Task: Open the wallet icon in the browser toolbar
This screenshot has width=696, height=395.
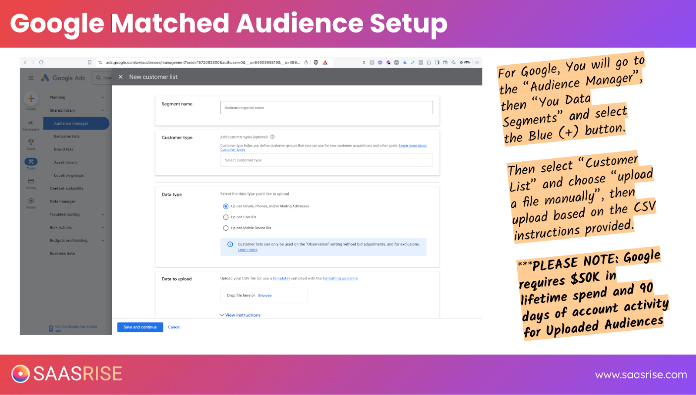Action: tap(445, 63)
